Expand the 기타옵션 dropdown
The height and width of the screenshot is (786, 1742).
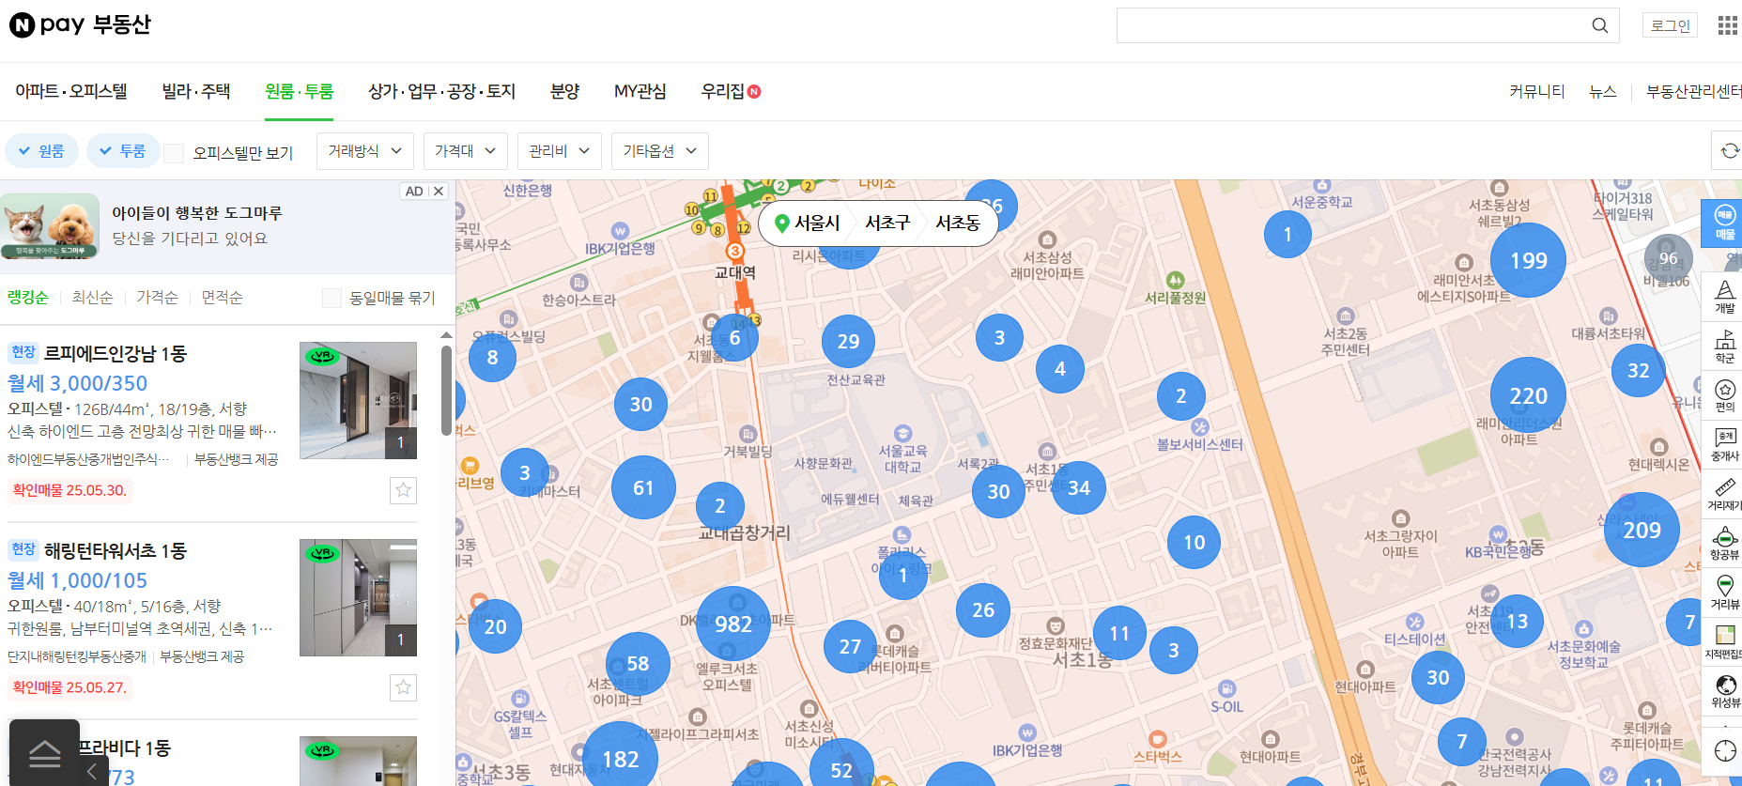click(660, 150)
